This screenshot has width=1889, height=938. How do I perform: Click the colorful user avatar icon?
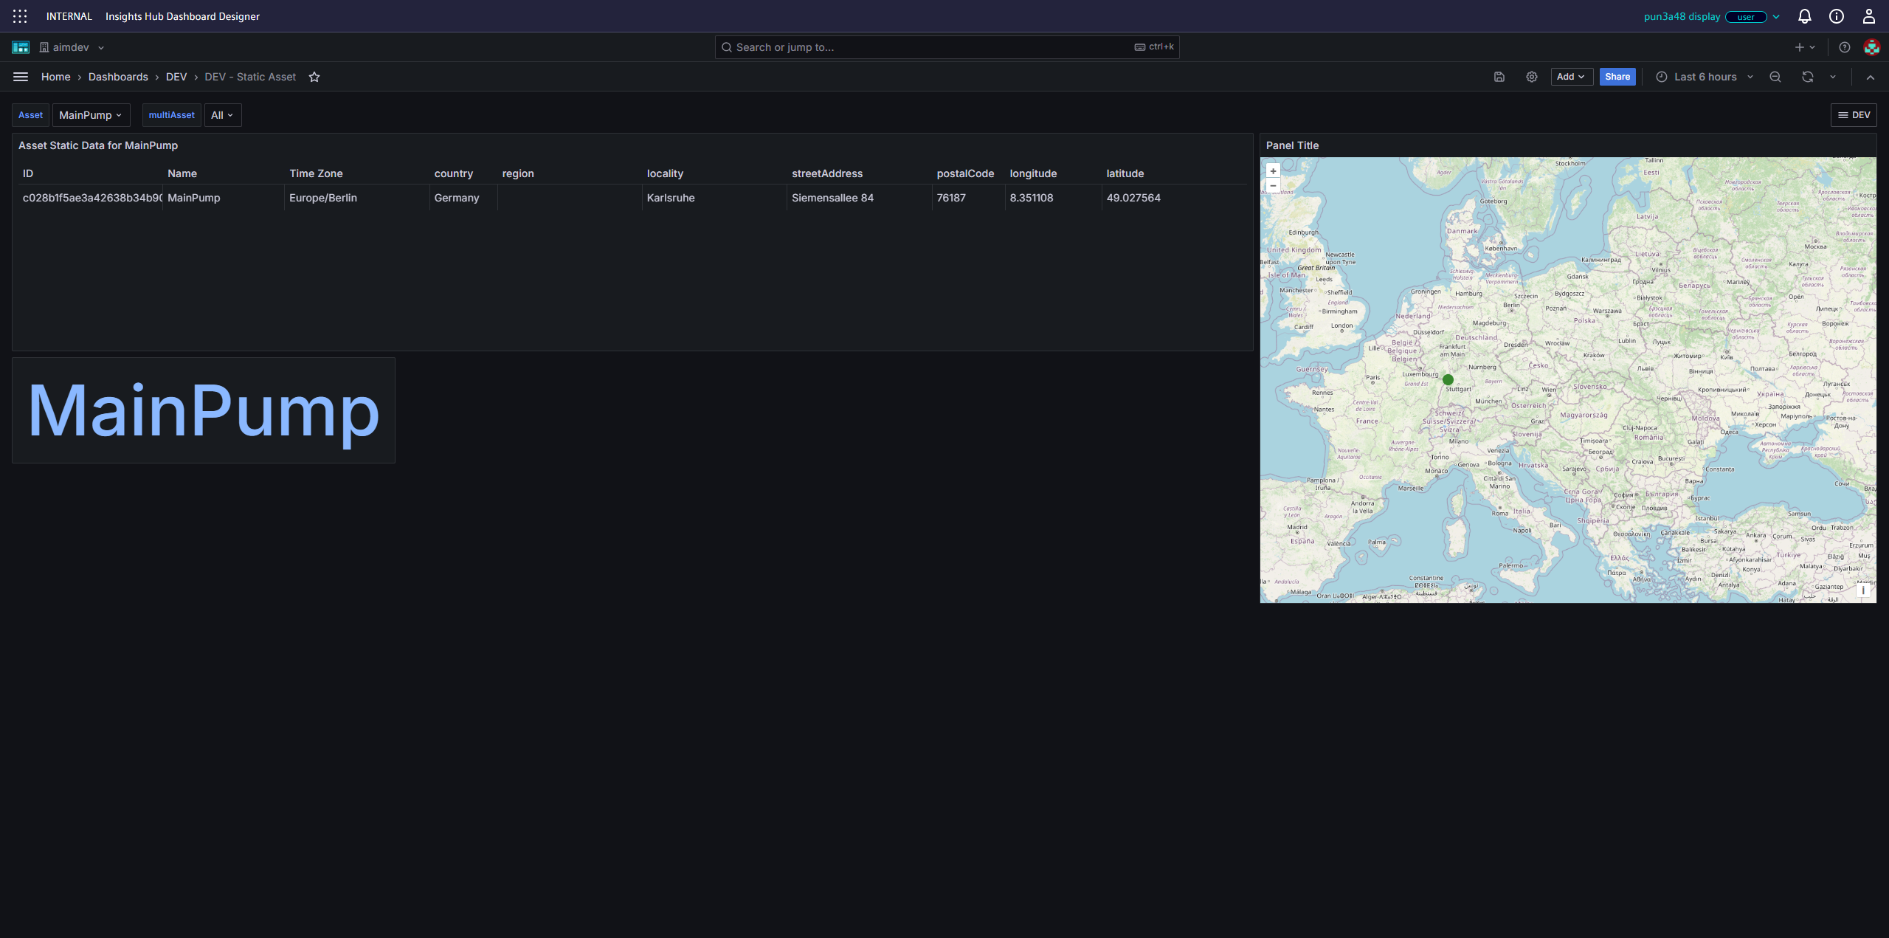point(1871,47)
